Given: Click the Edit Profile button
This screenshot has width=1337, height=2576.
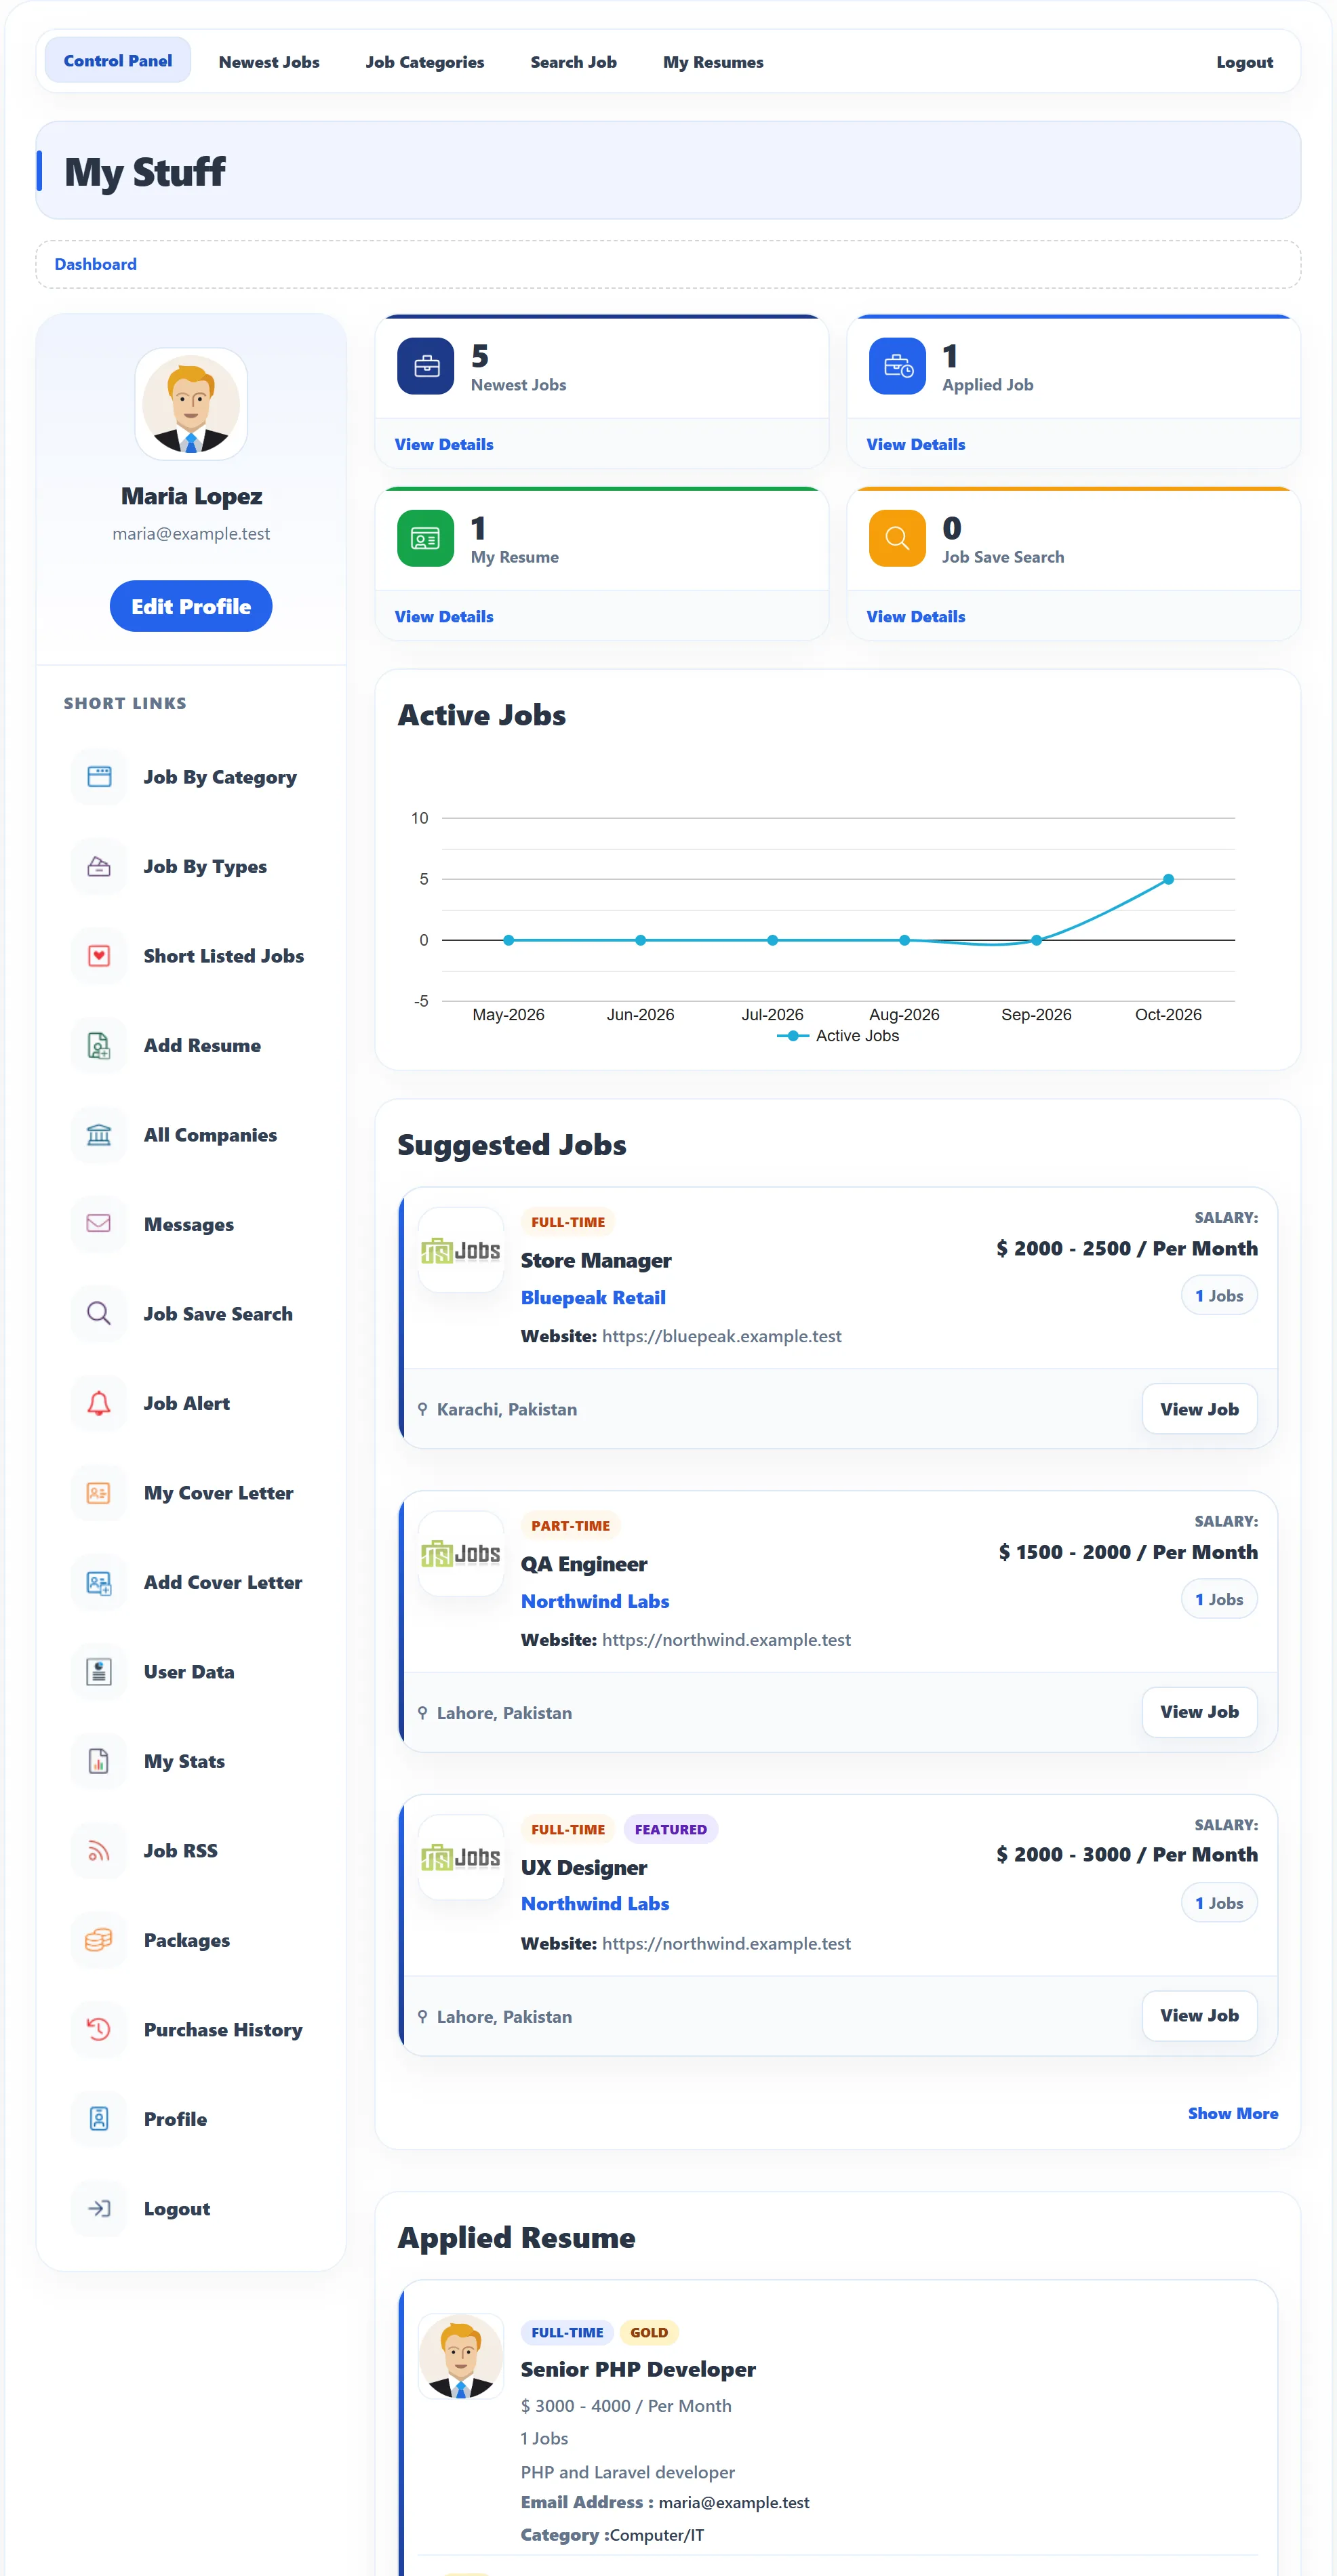Looking at the screenshot, I should coord(191,606).
